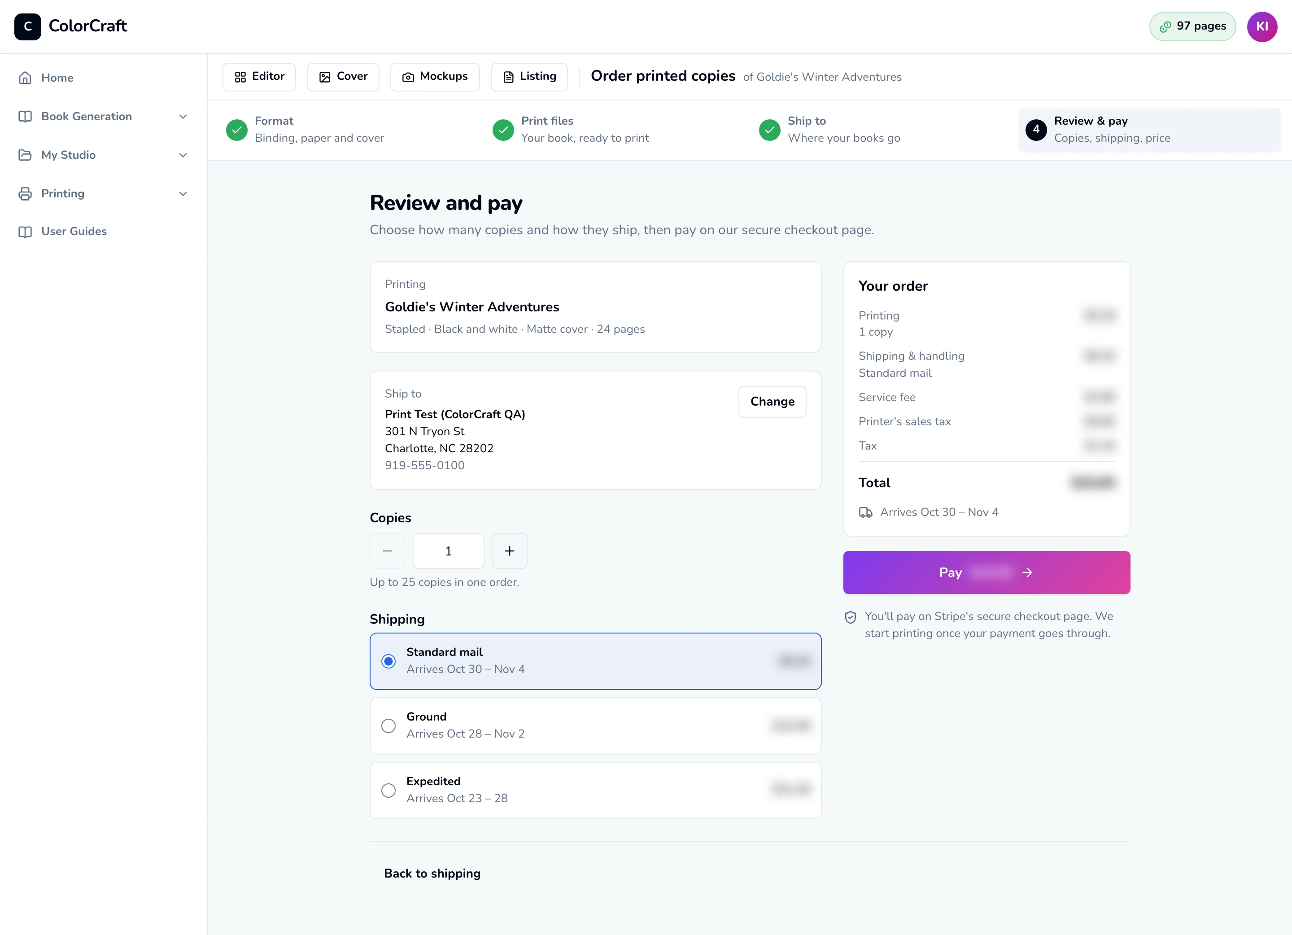Open User Guides from the sidebar
Image resolution: width=1292 pixels, height=935 pixels.
pos(103,232)
